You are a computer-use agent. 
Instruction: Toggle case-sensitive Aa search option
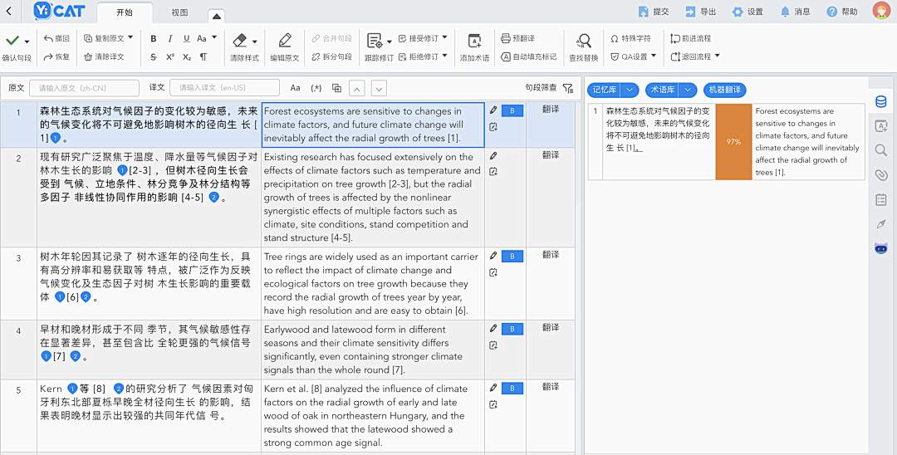295,88
